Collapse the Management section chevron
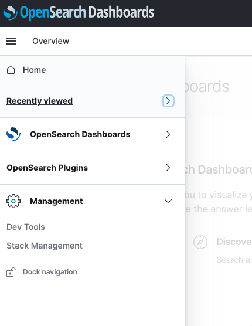The height and width of the screenshot is (326, 252). point(168,201)
